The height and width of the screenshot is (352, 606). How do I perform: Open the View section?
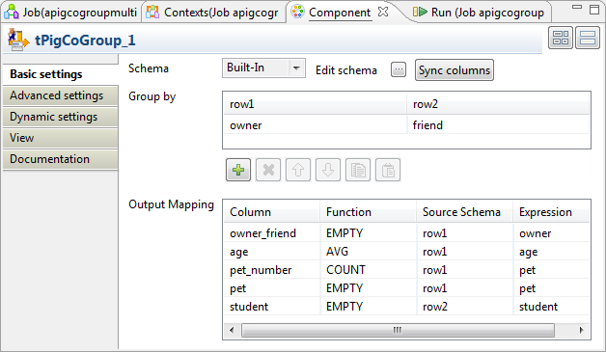coord(60,138)
